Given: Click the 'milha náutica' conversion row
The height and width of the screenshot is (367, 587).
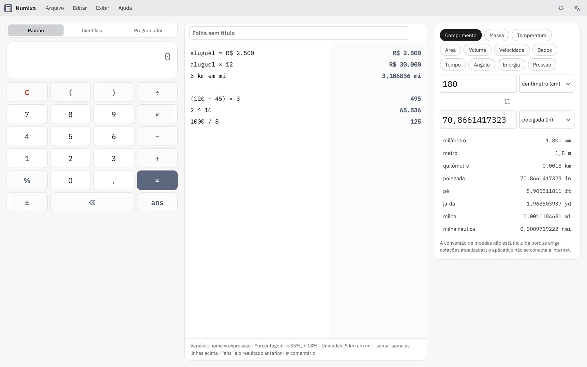Looking at the screenshot, I should (507, 229).
